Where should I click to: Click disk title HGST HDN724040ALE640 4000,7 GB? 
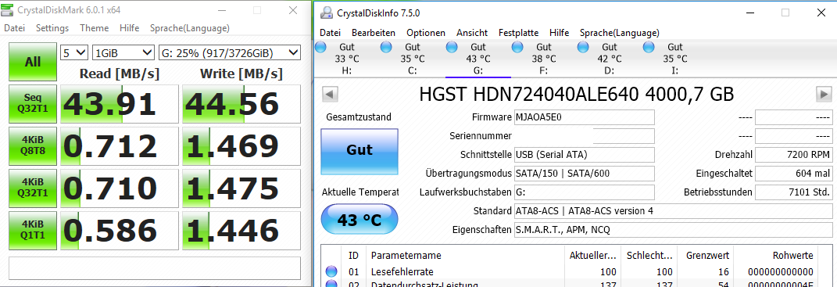point(577,95)
